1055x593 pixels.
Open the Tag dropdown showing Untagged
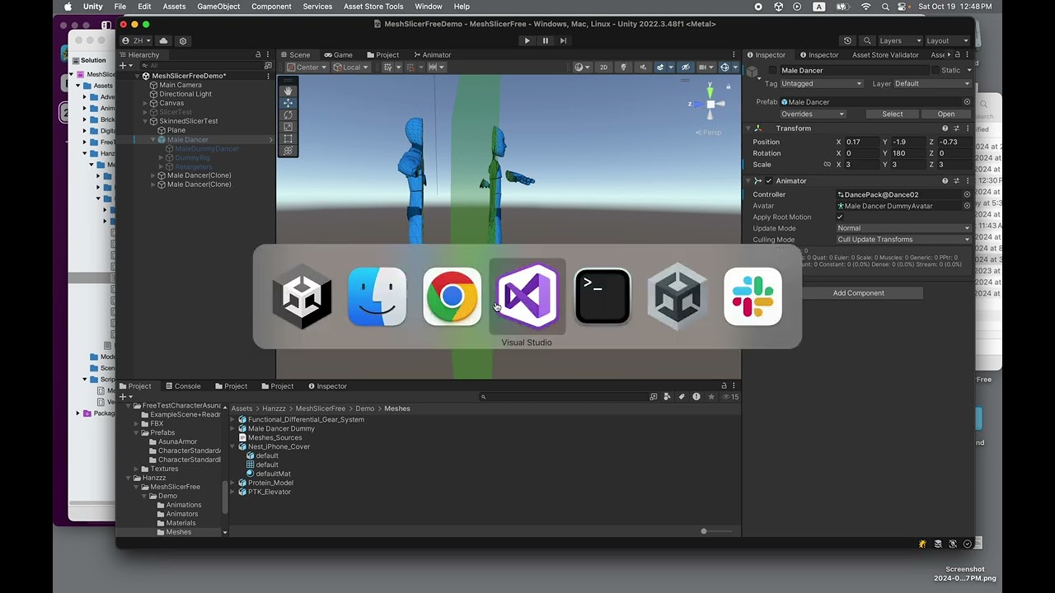coord(821,84)
